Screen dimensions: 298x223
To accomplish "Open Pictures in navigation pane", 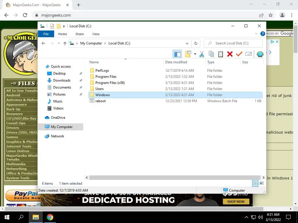I will [x=59, y=94].
